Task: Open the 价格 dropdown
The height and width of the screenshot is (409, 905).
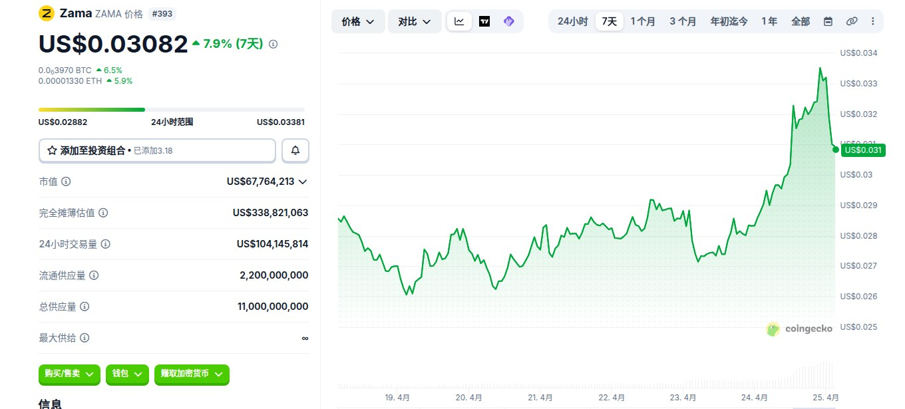Action: (x=358, y=21)
